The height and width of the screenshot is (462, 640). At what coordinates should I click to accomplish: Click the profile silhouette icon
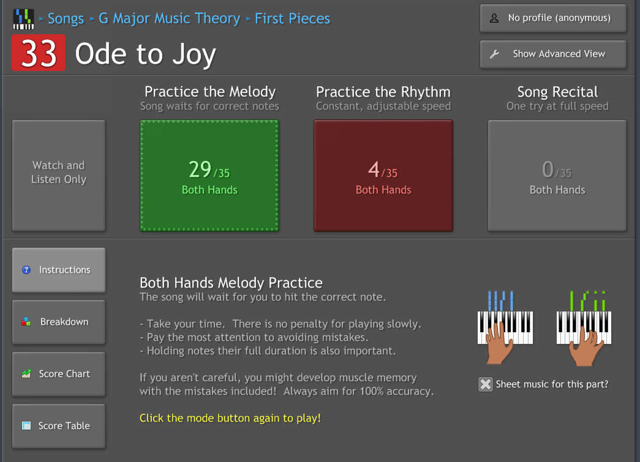(494, 18)
